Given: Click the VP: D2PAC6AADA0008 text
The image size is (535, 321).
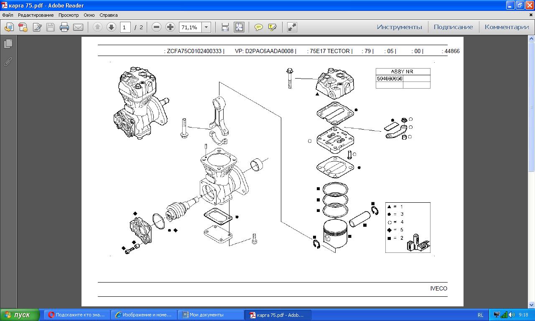Looking at the screenshot, I should tap(264, 51).
